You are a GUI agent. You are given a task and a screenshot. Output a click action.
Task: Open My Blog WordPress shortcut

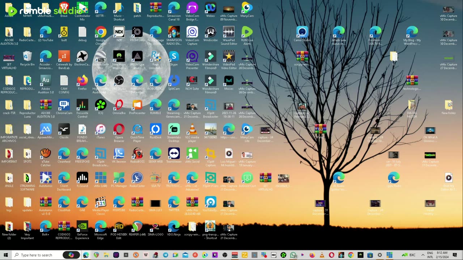click(412, 35)
